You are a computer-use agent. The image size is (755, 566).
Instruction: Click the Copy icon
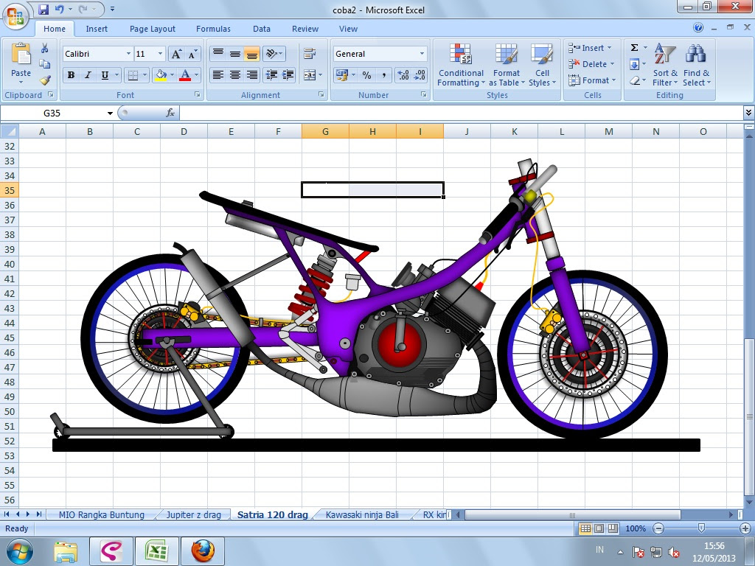coord(45,64)
